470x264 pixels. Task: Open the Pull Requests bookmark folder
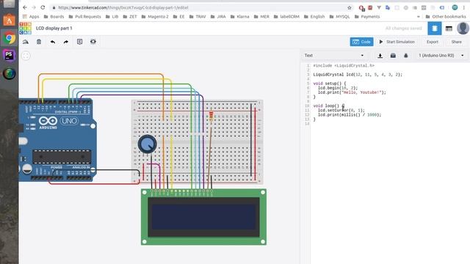click(85, 17)
